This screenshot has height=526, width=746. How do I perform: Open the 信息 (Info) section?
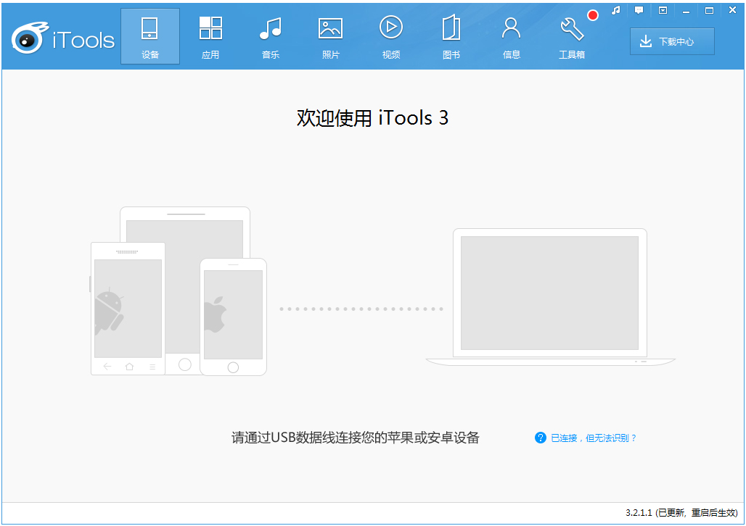(x=512, y=37)
